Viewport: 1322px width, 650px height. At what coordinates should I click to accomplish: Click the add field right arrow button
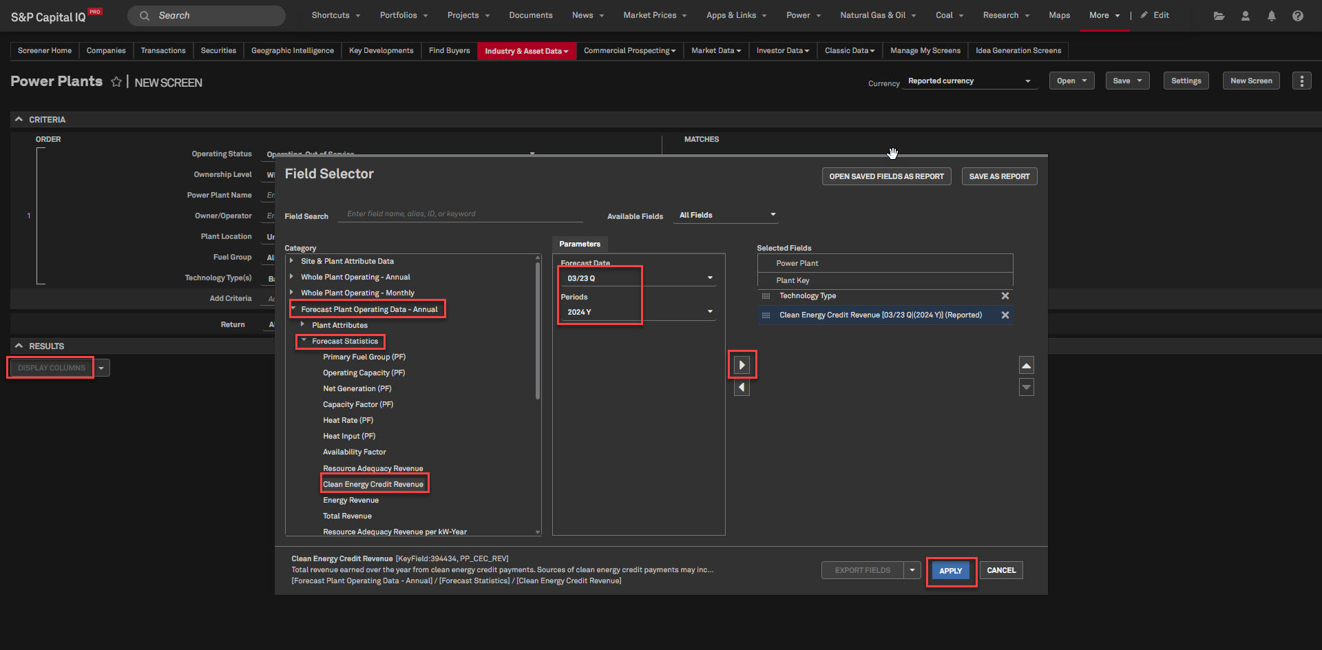742,365
